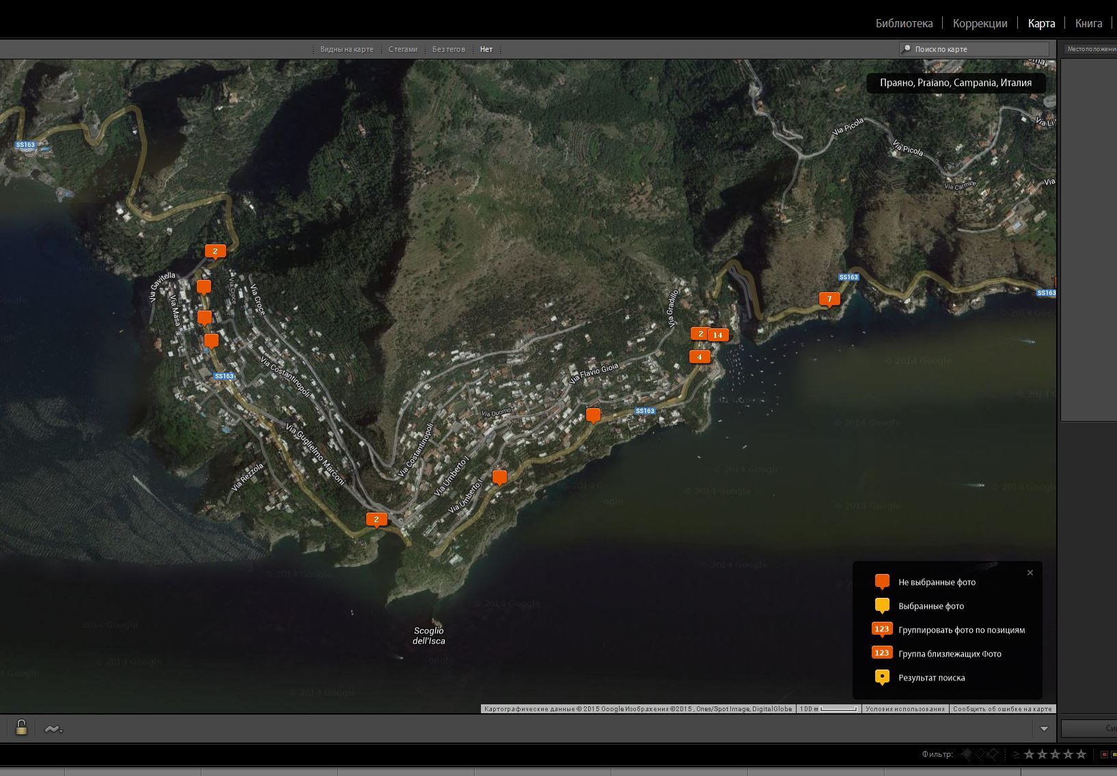Filter by red color label

click(x=1104, y=754)
